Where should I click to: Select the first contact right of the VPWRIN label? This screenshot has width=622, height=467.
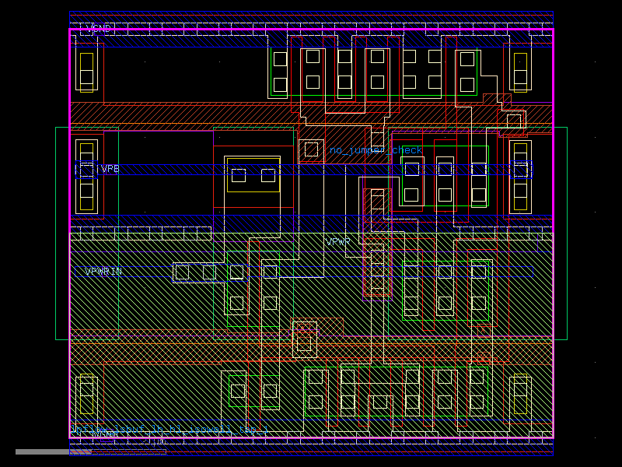(182, 272)
